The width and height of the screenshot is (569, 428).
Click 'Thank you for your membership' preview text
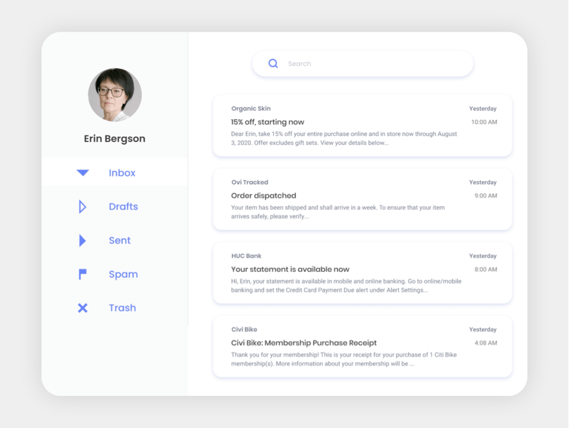(x=344, y=360)
